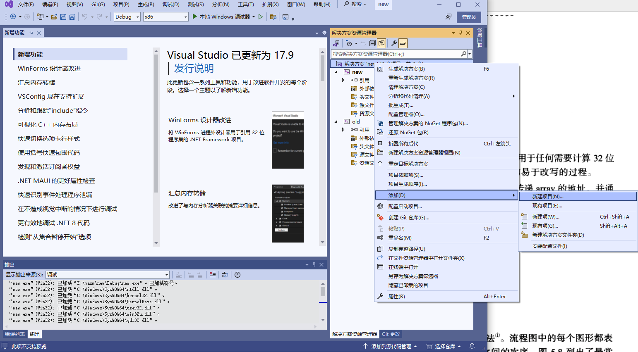This screenshot has width=638, height=352.
Task: Click the Solution Explorer search field
Action: [x=396, y=54]
